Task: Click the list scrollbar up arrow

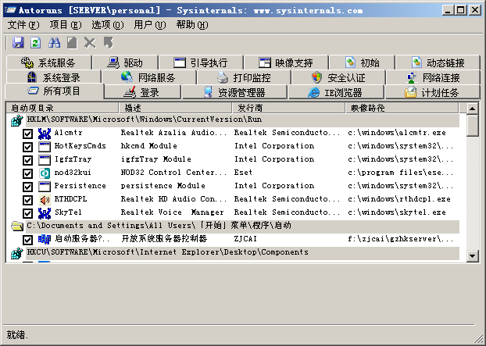Action: [473, 109]
